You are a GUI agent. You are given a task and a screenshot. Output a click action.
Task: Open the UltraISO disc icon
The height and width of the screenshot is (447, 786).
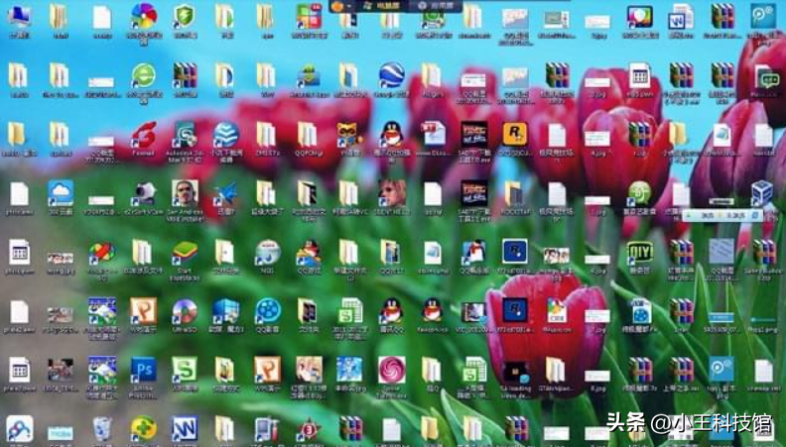click(x=185, y=311)
